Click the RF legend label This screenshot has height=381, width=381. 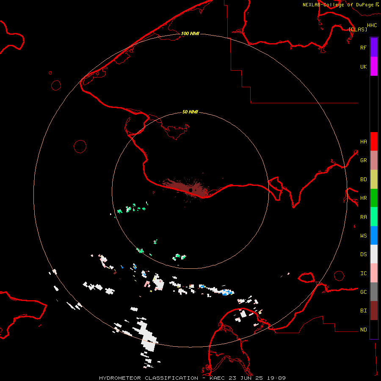point(363,47)
